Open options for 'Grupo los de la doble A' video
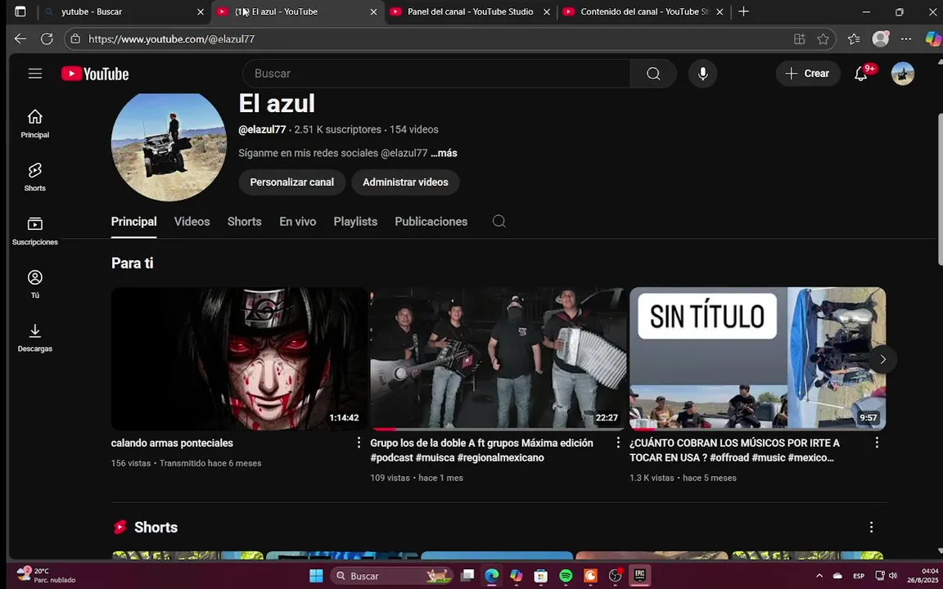 point(618,443)
